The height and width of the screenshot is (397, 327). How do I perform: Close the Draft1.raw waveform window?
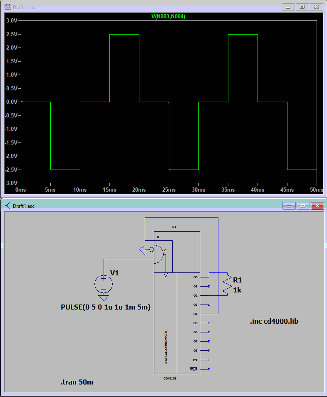(x=316, y=7)
